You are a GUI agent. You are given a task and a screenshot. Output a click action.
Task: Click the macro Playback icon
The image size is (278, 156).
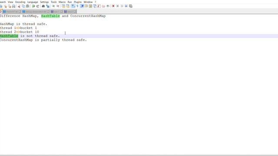[x=122, y=6]
